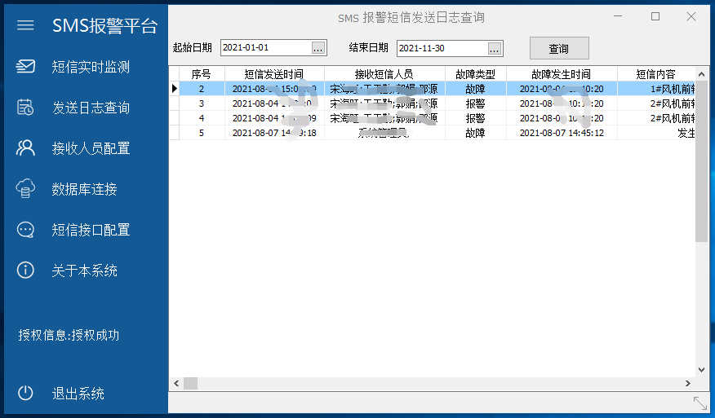Click the person icon for 接收人员配置
The image size is (715, 418).
click(26, 148)
